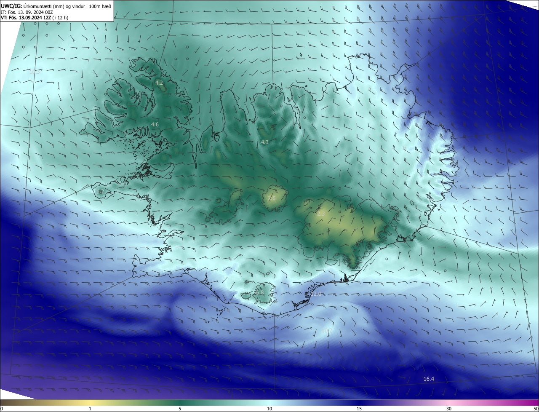Image resolution: width=539 pixels, height=412 pixels.
Task: Click the 'VT: Fös. 13.09.2024 12Z (+12 h)' line
Action: pos(35,18)
